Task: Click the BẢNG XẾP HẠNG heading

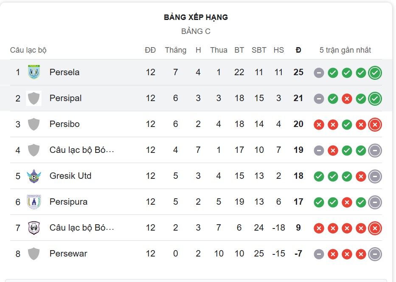Action: (196, 17)
